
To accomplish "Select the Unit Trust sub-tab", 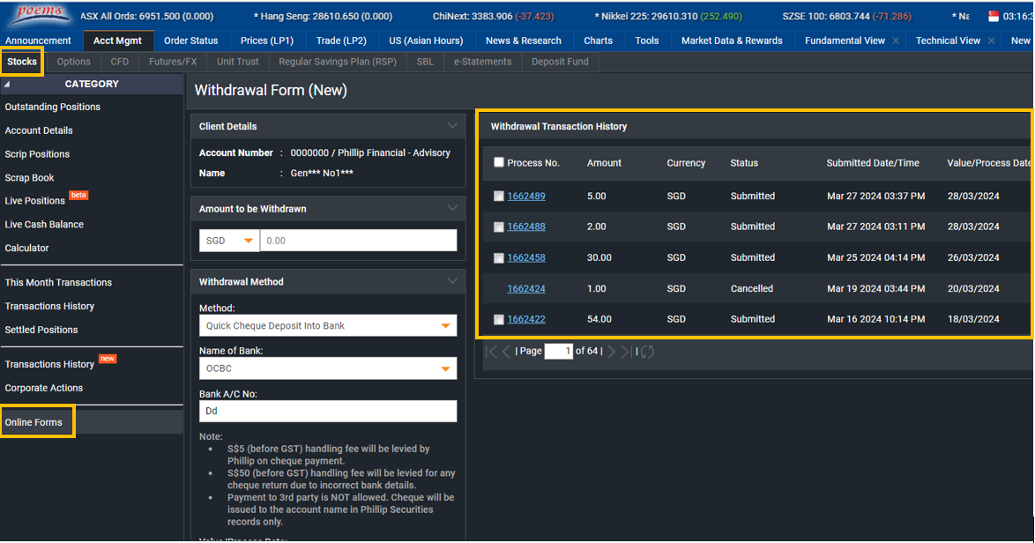I will coord(238,62).
